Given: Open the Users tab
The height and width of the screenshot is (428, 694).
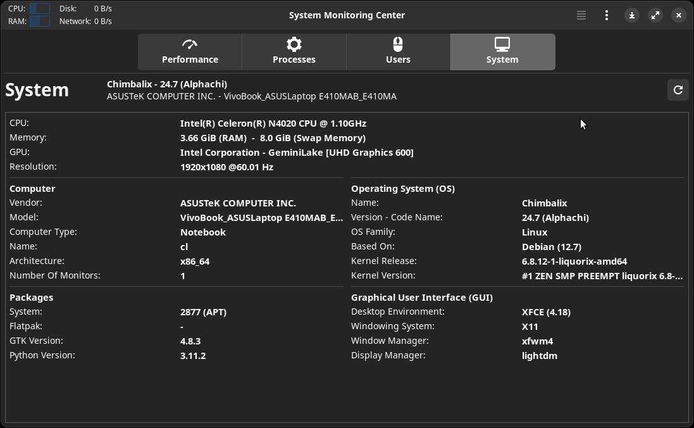Looking at the screenshot, I should pyautogui.click(x=398, y=51).
